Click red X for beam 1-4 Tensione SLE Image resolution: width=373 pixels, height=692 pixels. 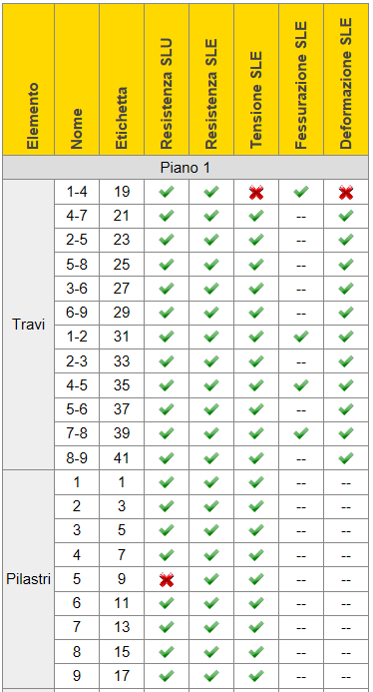(256, 193)
